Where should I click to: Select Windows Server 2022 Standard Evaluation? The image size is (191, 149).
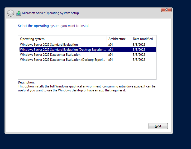pos(49,45)
